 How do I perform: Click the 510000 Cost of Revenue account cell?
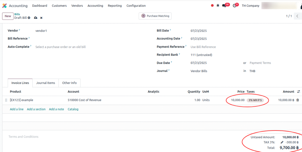coord(85,100)
